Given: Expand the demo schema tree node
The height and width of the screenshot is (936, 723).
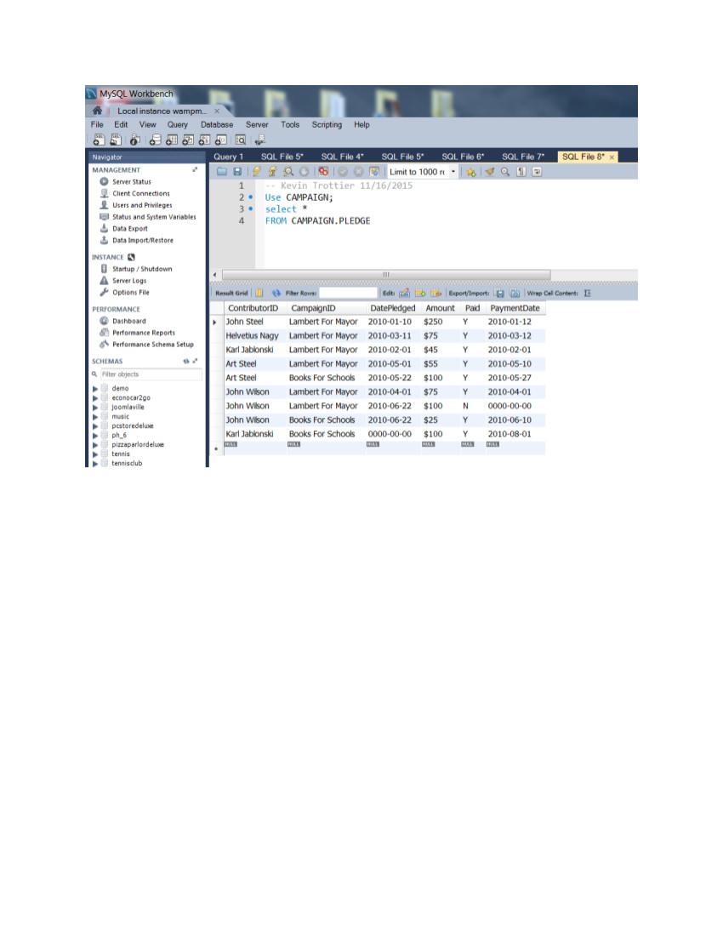Looking at the screenshot, I should (x=95, y=388).
